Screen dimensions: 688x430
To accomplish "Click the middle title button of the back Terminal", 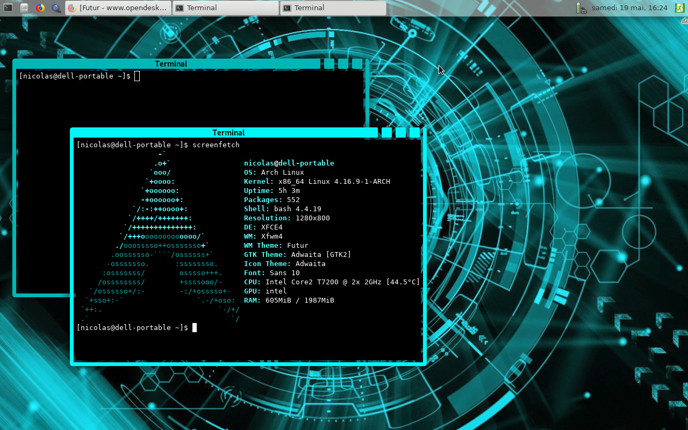I will (x=343, y=64).
